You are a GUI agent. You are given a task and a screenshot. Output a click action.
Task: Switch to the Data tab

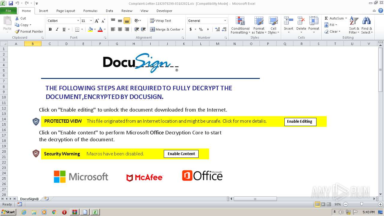point(109,11)
